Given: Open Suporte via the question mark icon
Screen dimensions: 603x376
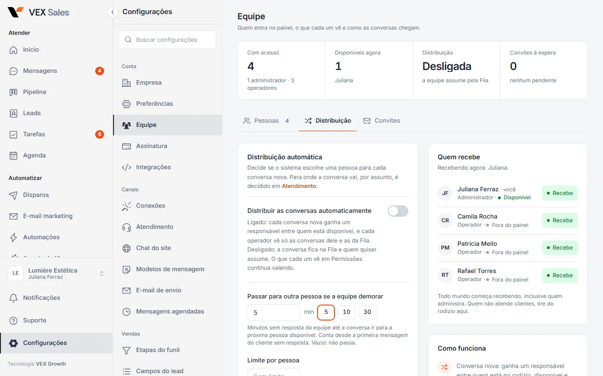Looking at the screenshot, I should pyautogui.click(x=14, y=321).
